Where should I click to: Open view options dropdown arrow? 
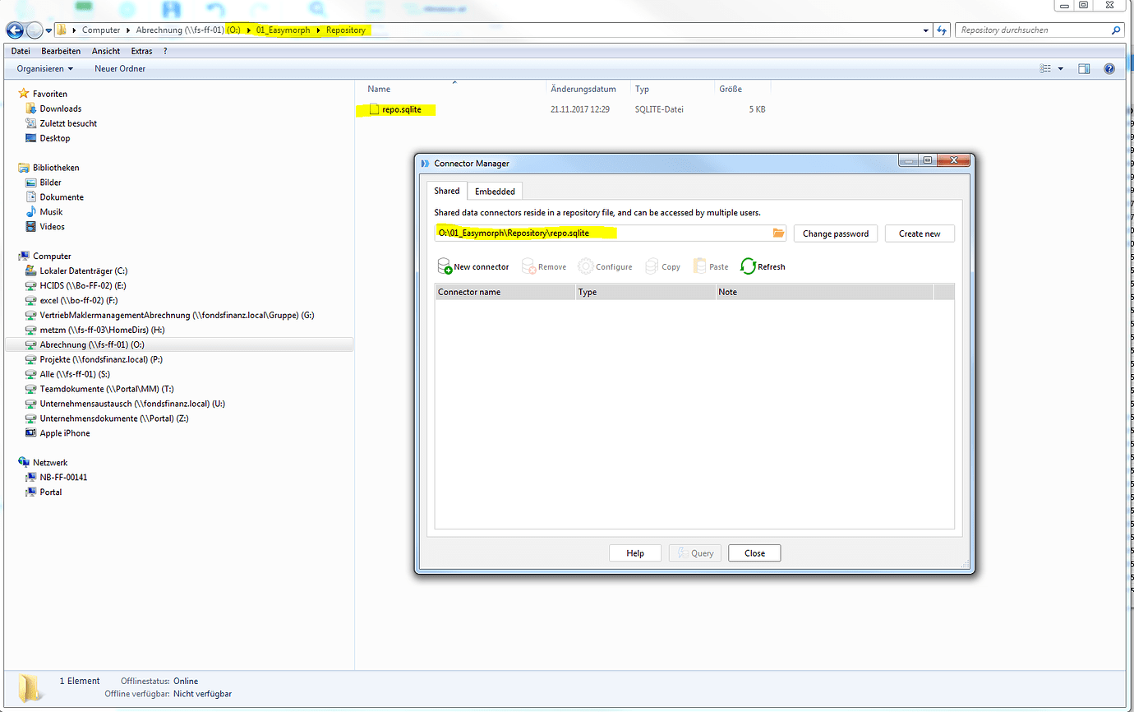[1060, 69]
